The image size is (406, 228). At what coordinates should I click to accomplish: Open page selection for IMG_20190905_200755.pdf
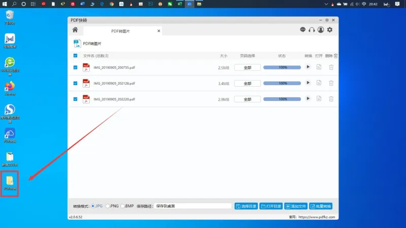[x=247, y=67]
